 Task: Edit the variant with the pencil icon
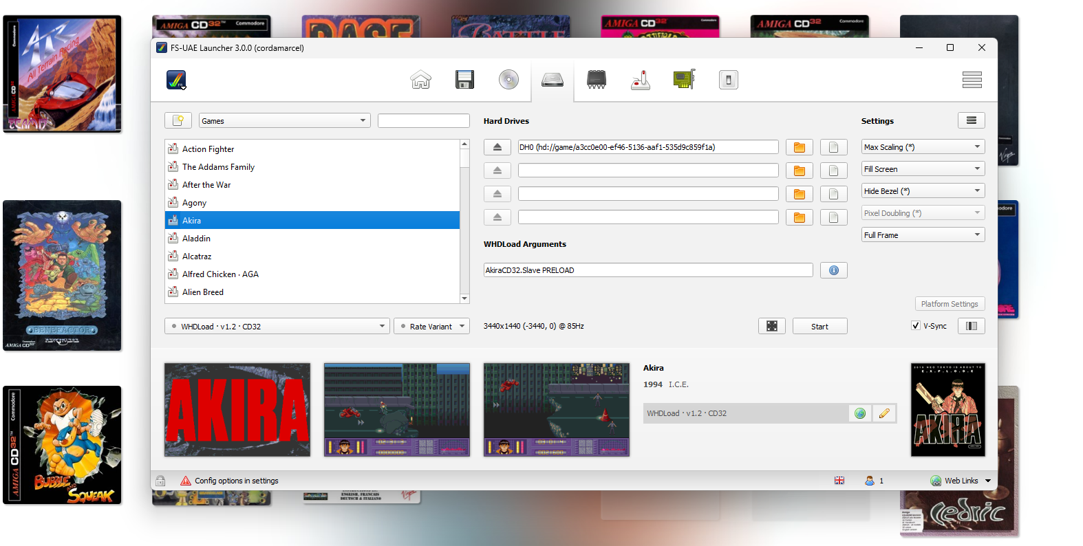click(884, 413)
